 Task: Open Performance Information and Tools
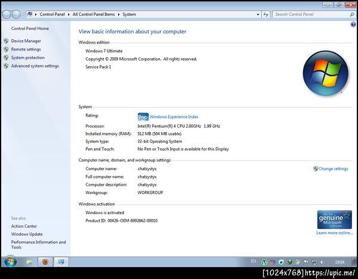(x=38, y=244)
